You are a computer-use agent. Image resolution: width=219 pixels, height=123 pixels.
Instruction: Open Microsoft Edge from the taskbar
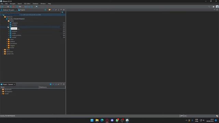click(102, 120)
